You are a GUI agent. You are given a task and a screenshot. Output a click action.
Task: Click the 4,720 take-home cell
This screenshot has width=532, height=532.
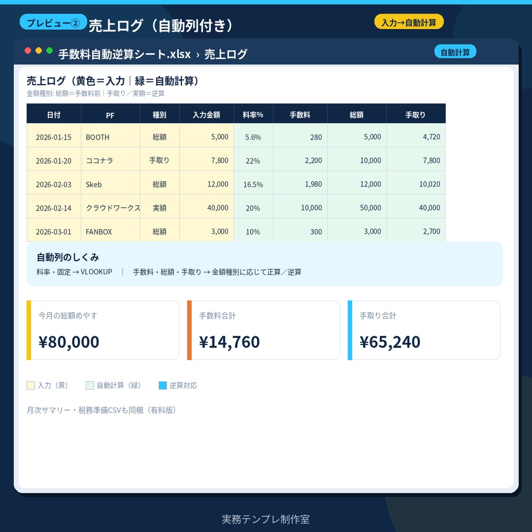[x=416, y=136]
